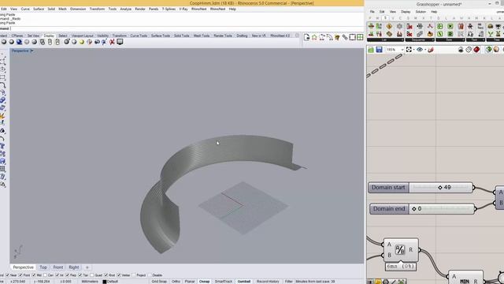Toggle the Mid osnap checkbox
The height and width of the screenshot is (284, 504).
[x=34, y=275]
